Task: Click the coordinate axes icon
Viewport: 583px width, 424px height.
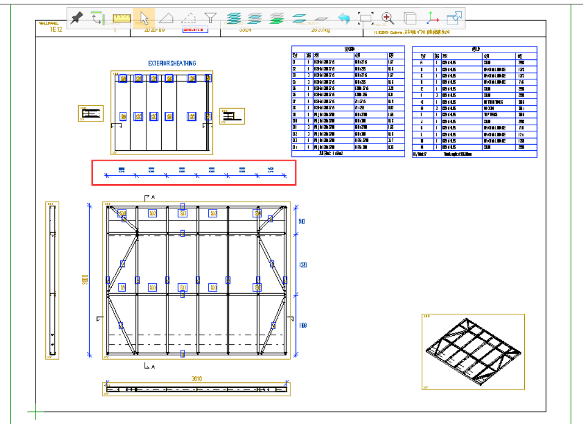Action: click(432, 18)
